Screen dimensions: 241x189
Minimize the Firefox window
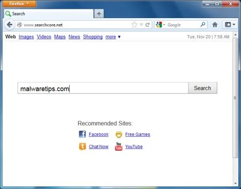coord(207,4)
